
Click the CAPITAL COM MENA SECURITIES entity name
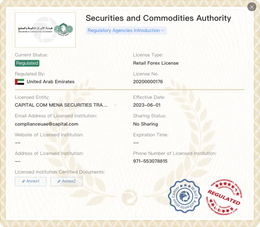pyautogui.click(x=61, y=105)
